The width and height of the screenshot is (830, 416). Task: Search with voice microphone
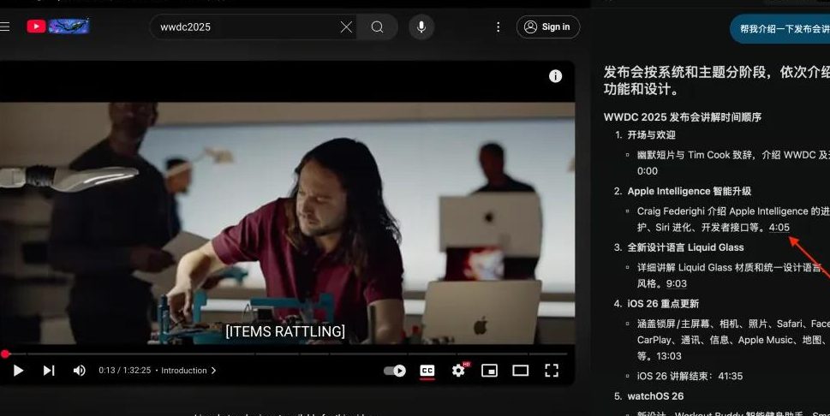coord(421,27)
